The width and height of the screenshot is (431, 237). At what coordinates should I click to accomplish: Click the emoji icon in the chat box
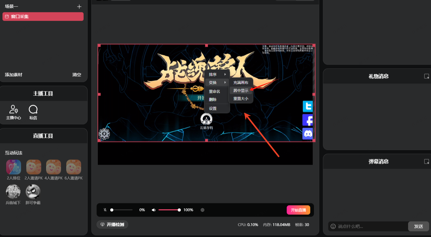[333, 226]
